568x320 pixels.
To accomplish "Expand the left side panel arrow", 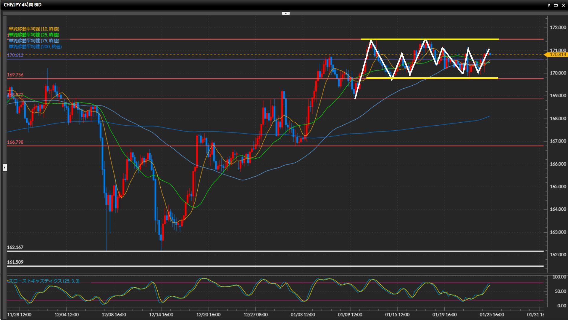I will click(x=4, y=168).
